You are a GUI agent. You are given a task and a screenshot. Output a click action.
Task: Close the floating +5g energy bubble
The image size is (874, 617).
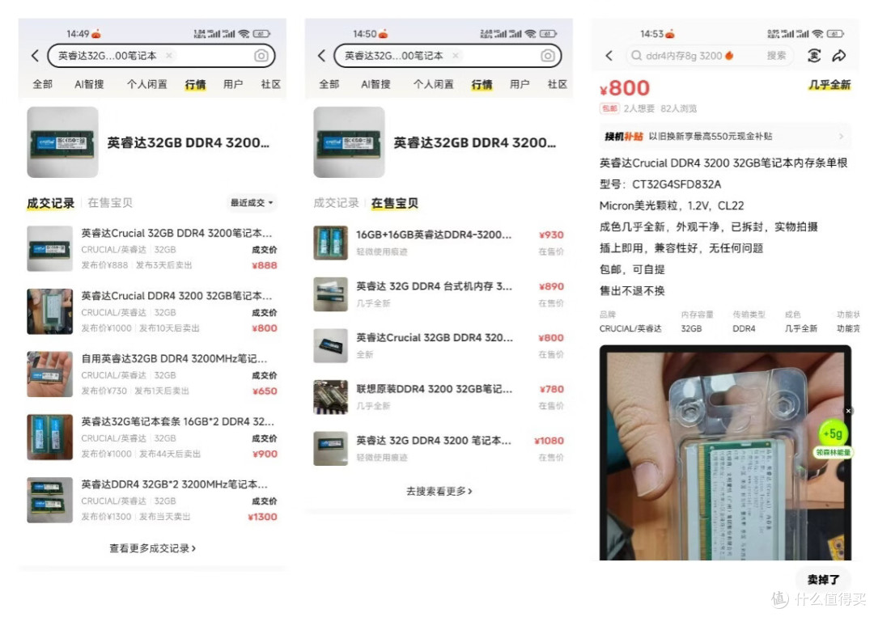[x=848, y=411]
